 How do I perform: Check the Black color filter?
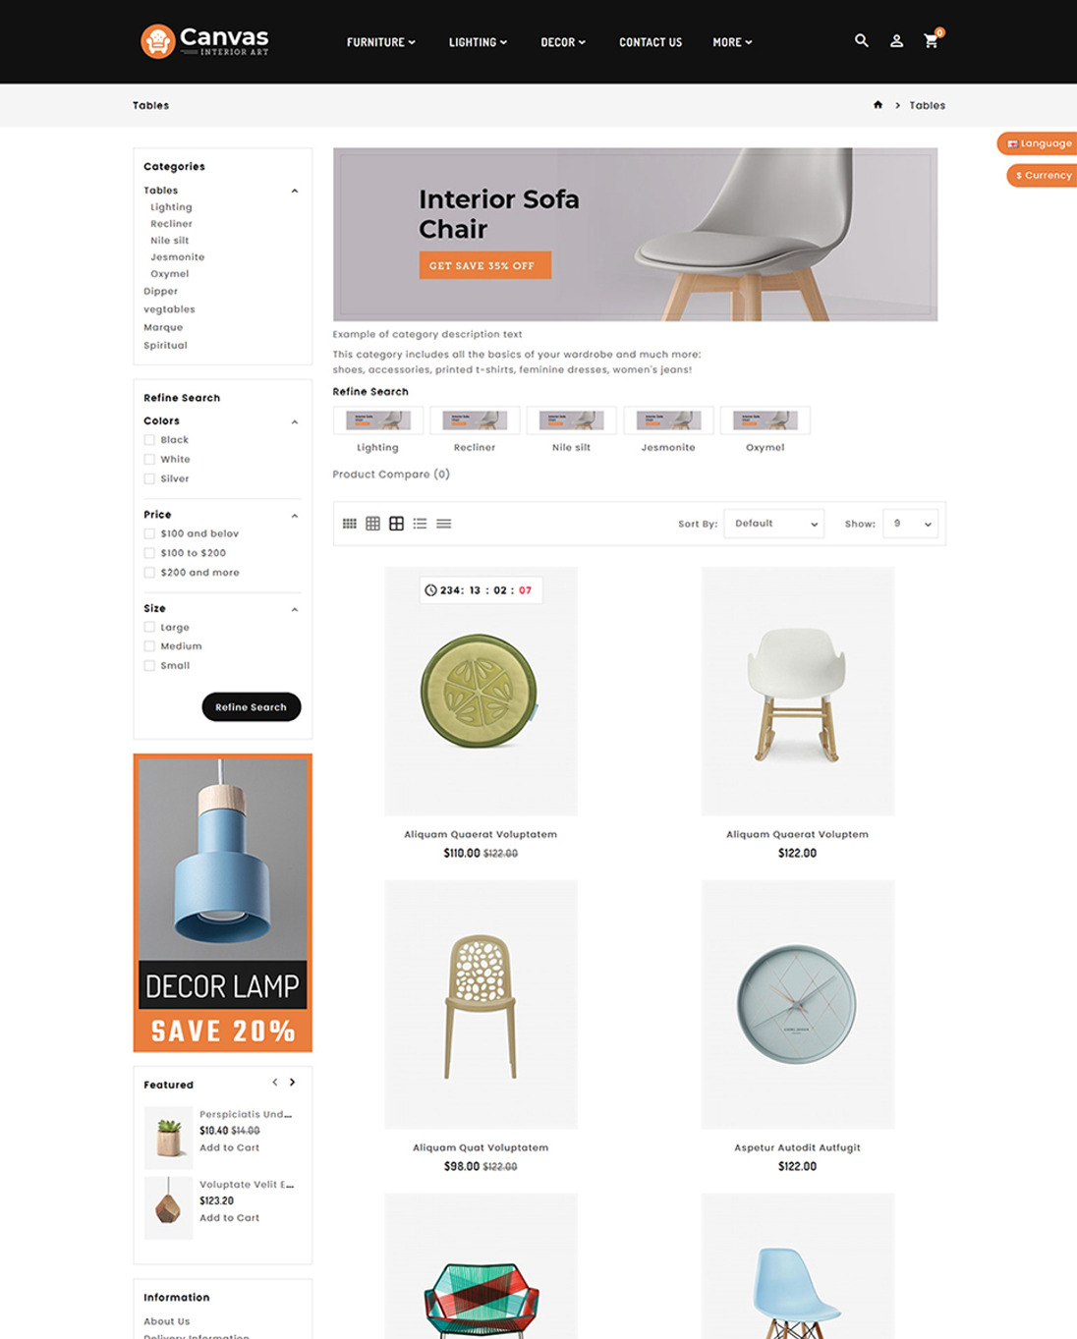tap(149, 440)
